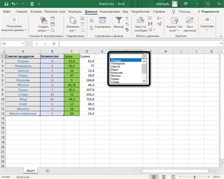
Task: Click the 100 % zoom level
Action: tap(217, 177)
